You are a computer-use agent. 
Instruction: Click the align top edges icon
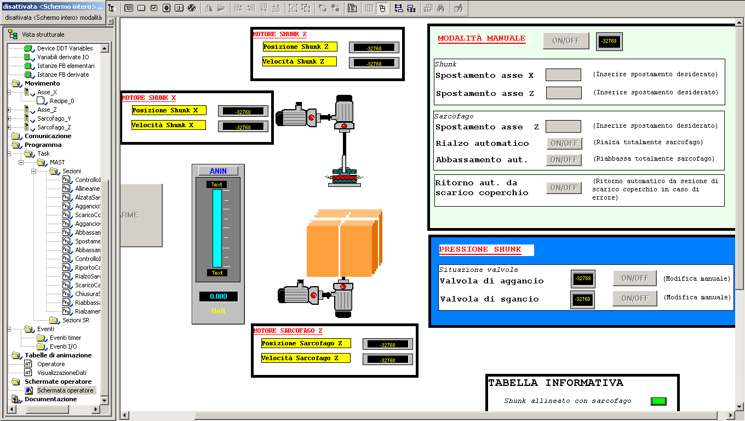[263, 8]
